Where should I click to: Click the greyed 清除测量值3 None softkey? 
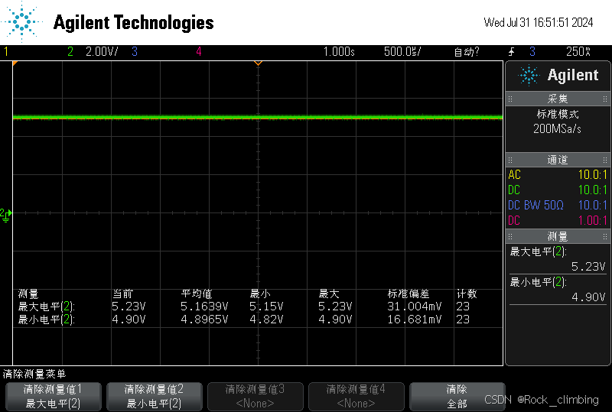(x=256, y=397)
